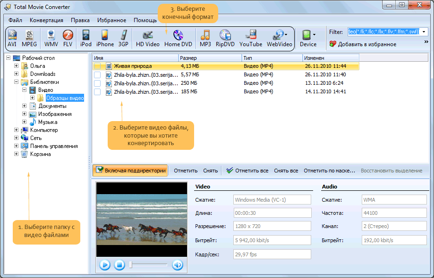
Task: Sort files by Размер column header
Action: [x=210, y=58]
